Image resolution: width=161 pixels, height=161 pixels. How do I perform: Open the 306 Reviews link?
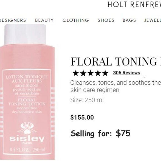coord(127,73)
